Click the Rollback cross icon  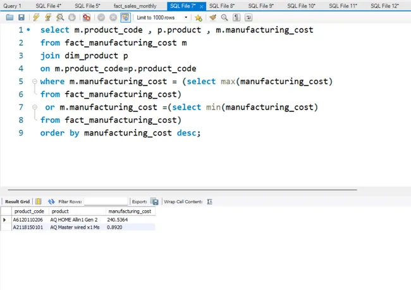point(113,18)
